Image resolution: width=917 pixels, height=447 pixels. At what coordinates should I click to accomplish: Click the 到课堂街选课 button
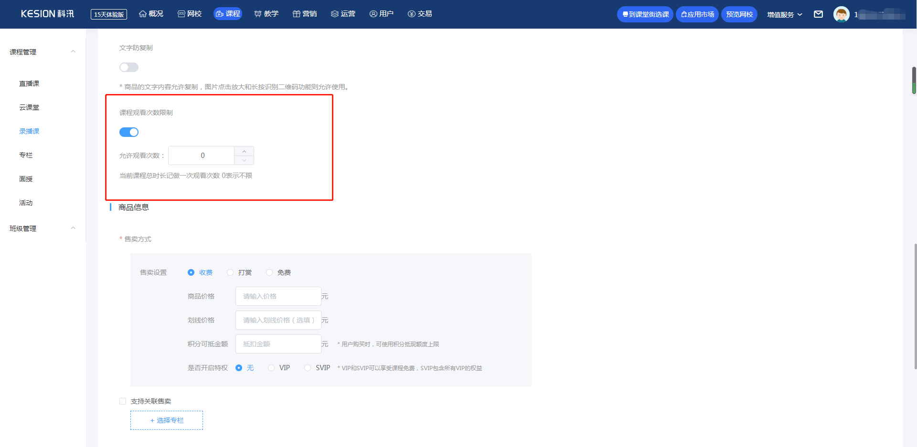click(x=645, y=14)
